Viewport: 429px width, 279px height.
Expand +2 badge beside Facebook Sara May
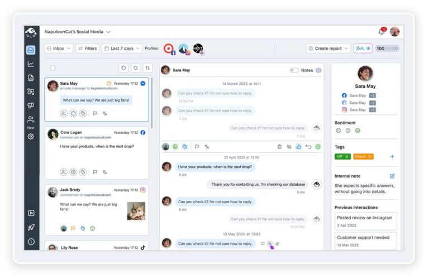[373, 95]
